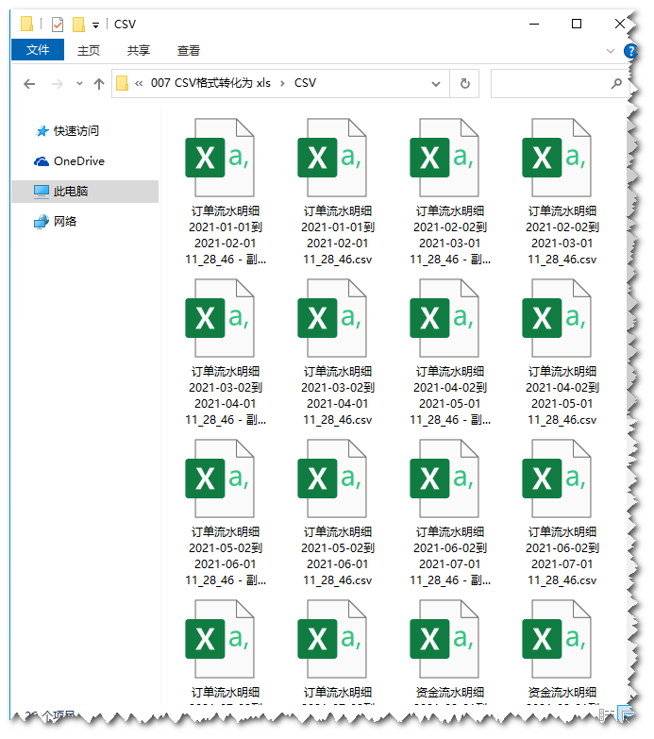654x739 pixels.
Task: Switch to the 主页 ribbon tab
Action: pos(89,50)
